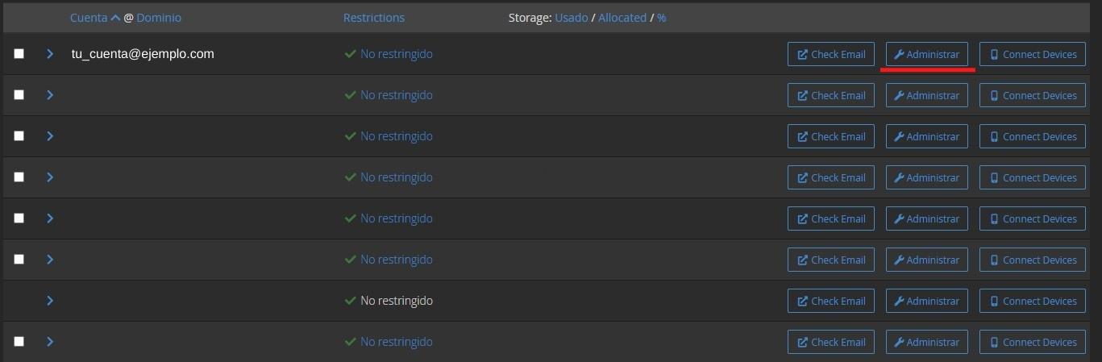
Task: Click the external-link icon in first Check Email button
Action: 803,55
